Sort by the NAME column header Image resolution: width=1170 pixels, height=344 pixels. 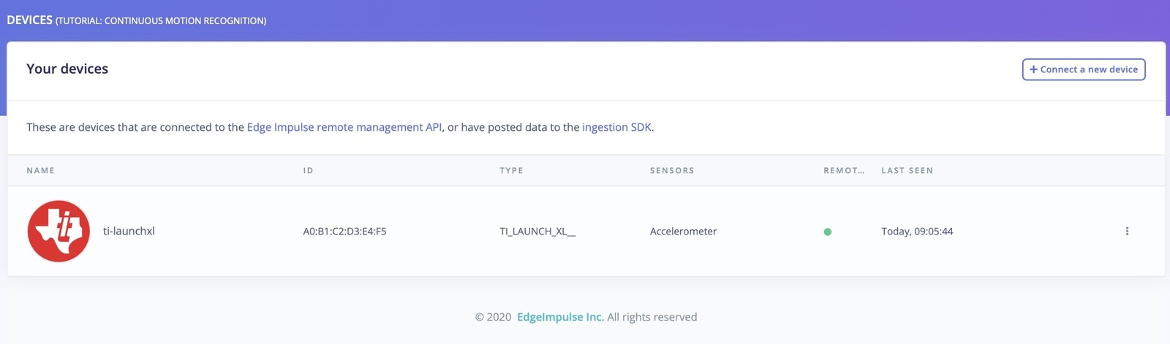point(41,170)
